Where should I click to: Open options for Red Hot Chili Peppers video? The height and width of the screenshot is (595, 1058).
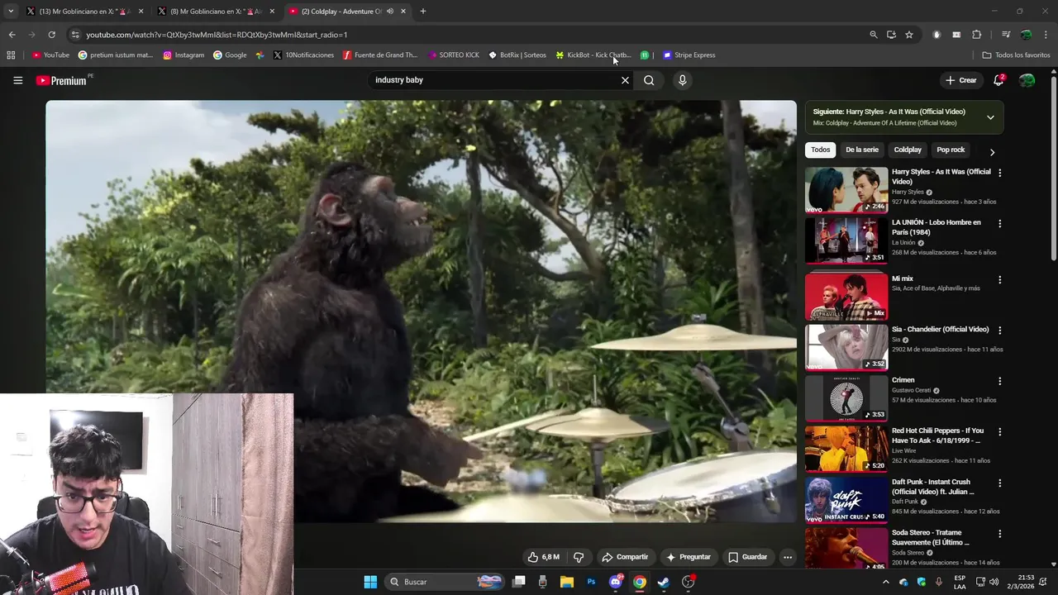999,432
